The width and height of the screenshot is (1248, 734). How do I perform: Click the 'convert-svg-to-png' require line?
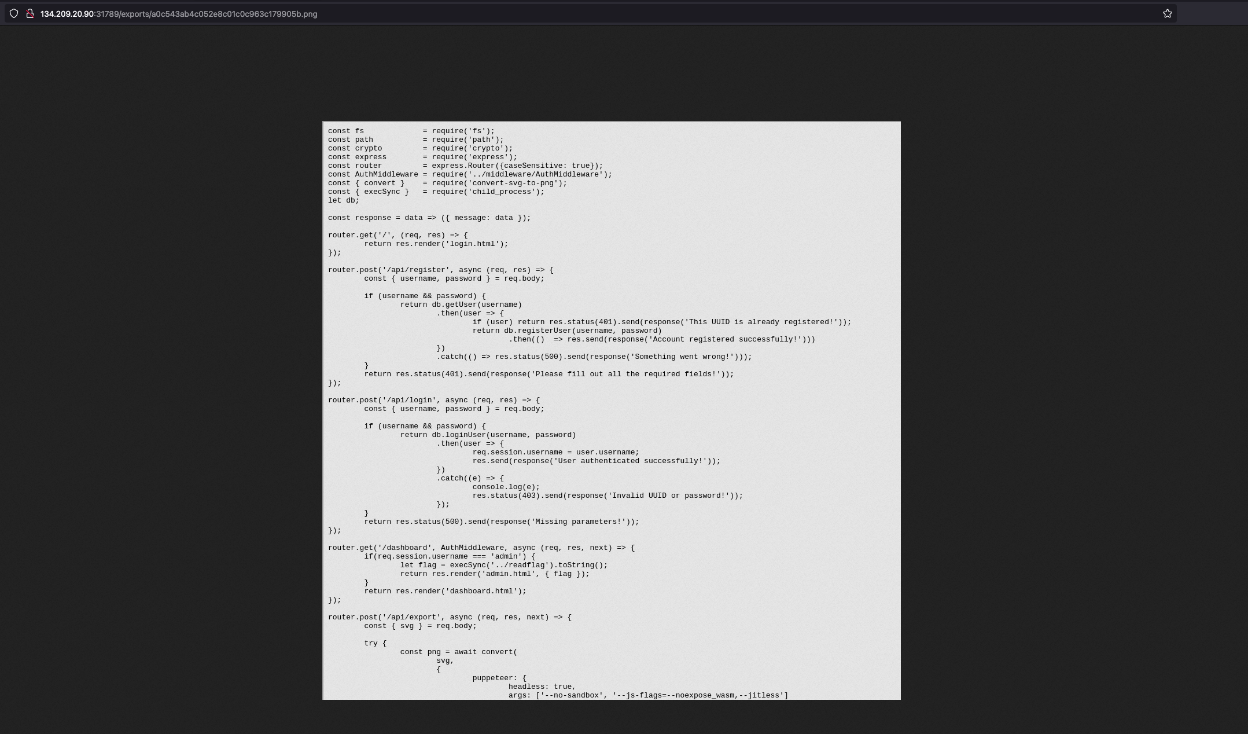pos(448,183)
